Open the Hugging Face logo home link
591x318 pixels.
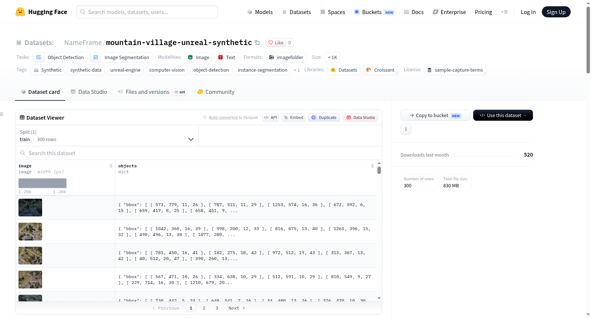pos(41,12)
